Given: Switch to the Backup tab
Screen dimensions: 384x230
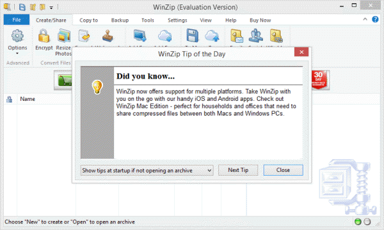Looking at the screenshot, I should (x=120, y=20).
